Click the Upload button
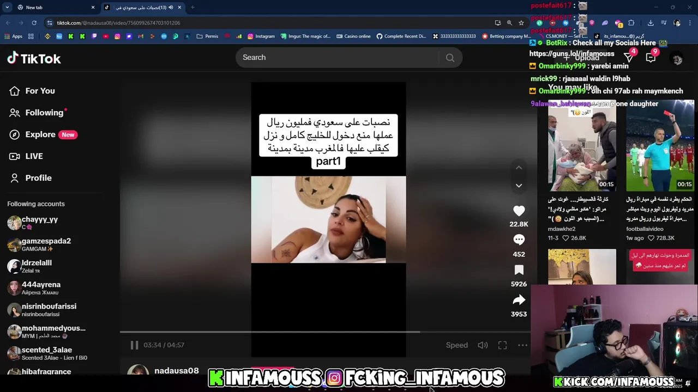Viewport: 698px width, 392px height. pyautogui.click(x=582, y=58)
